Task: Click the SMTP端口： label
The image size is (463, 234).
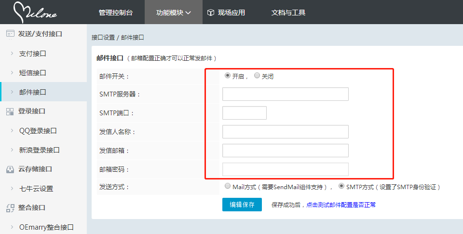Action: pyautogui.click(x=117, y=113)
